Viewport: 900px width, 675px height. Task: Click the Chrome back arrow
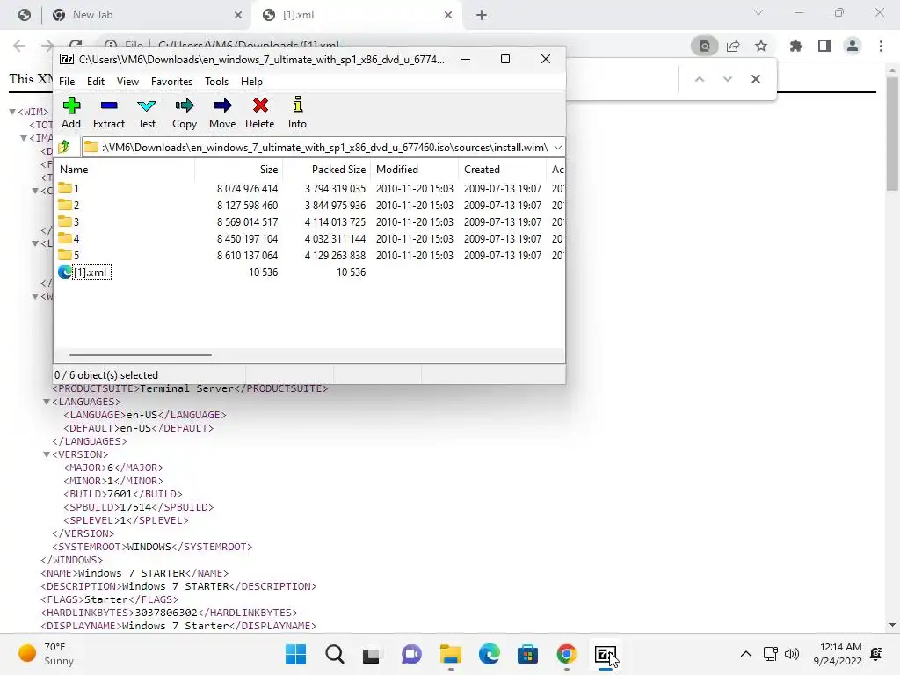[19, 46]
